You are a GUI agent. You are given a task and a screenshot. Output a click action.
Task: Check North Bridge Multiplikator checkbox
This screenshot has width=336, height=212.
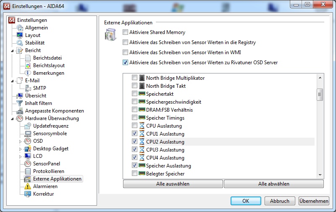(134, 78)
